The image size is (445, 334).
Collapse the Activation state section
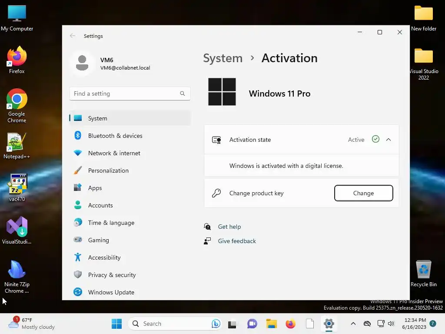pos(388,140)
